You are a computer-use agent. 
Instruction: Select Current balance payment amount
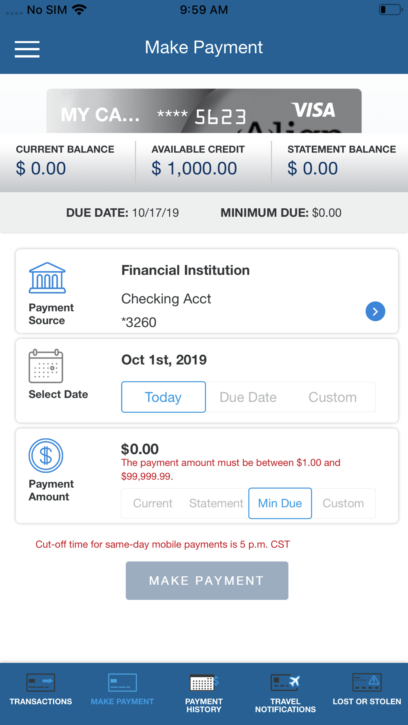pos(153,503)
